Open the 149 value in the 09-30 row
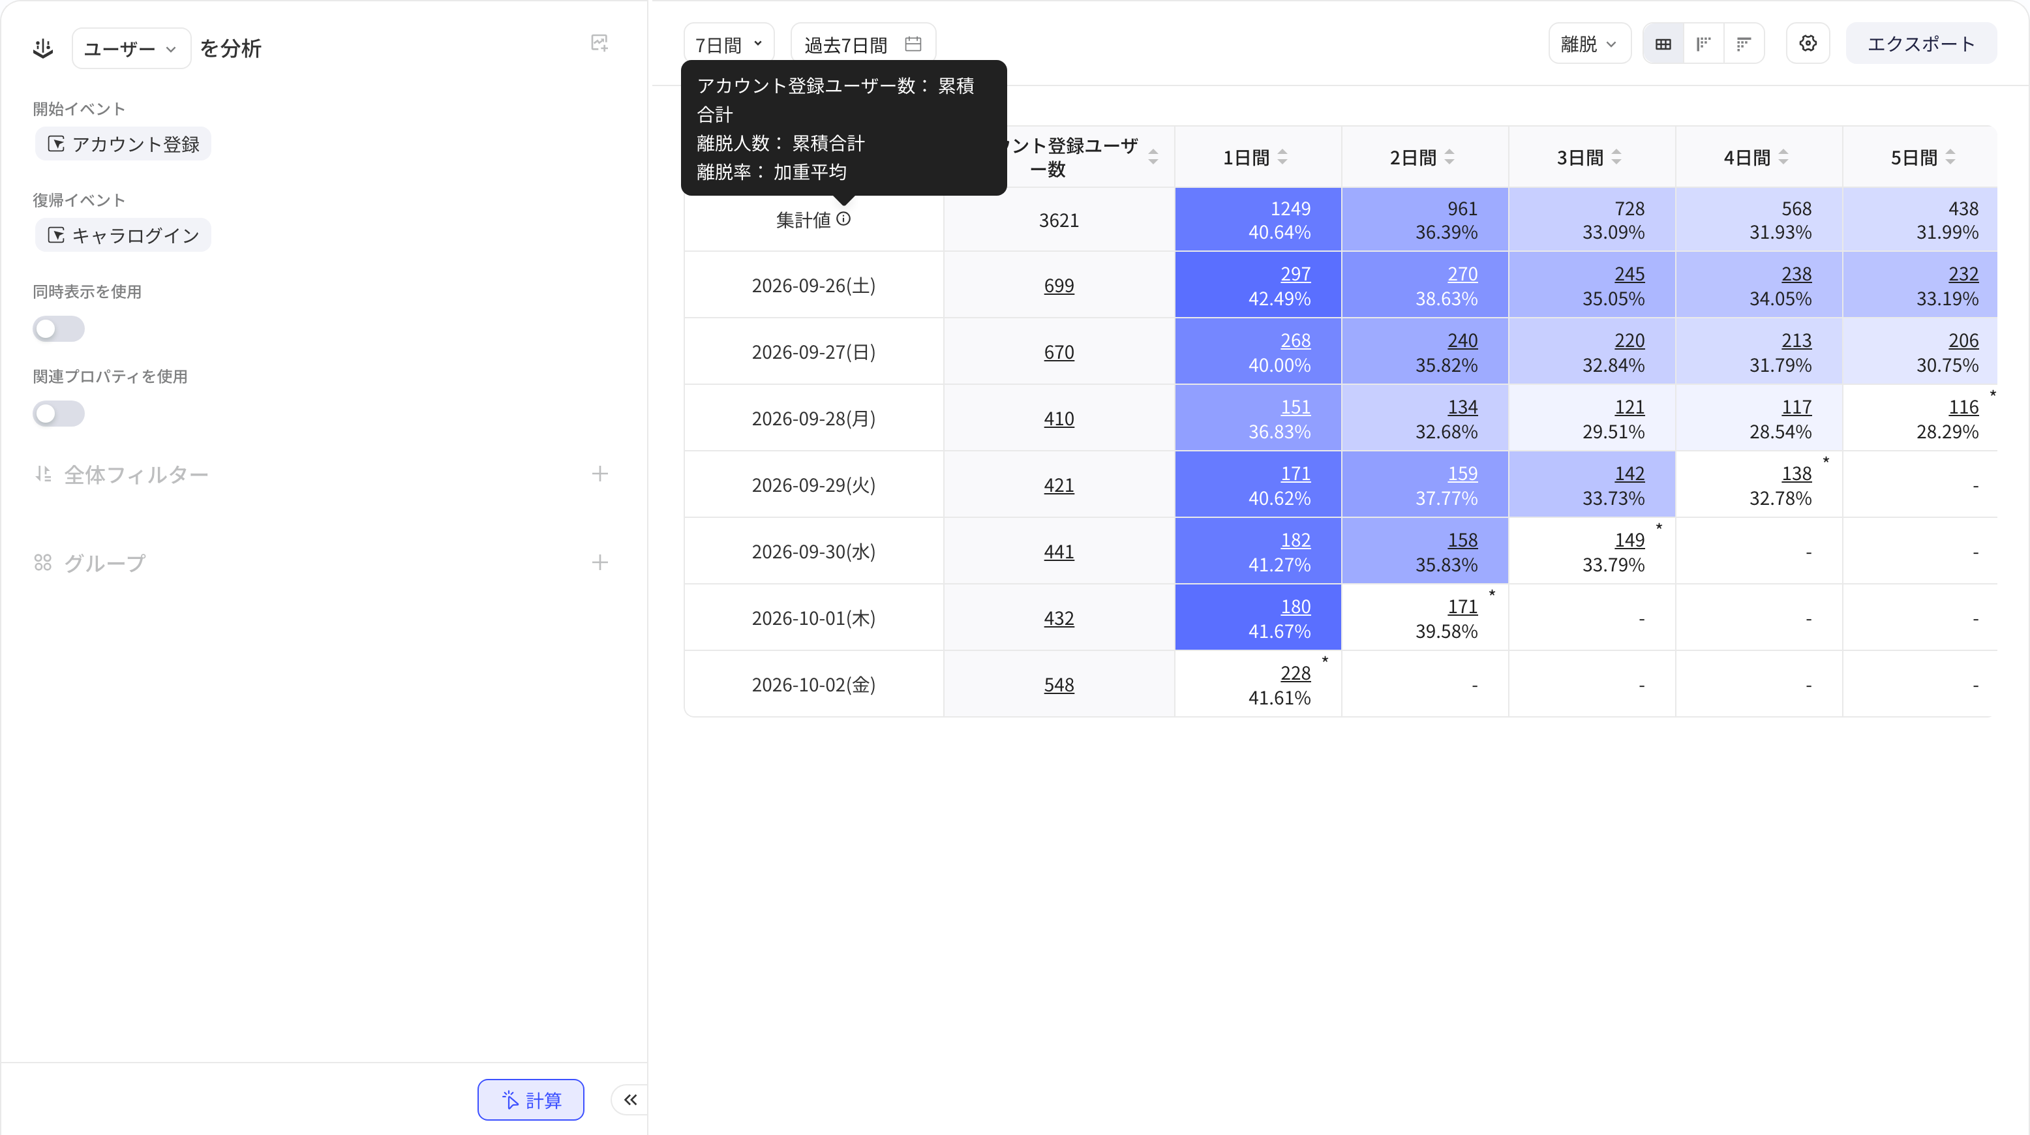This screenshot has width=2030, height=1135. (x=1629, y=540)
